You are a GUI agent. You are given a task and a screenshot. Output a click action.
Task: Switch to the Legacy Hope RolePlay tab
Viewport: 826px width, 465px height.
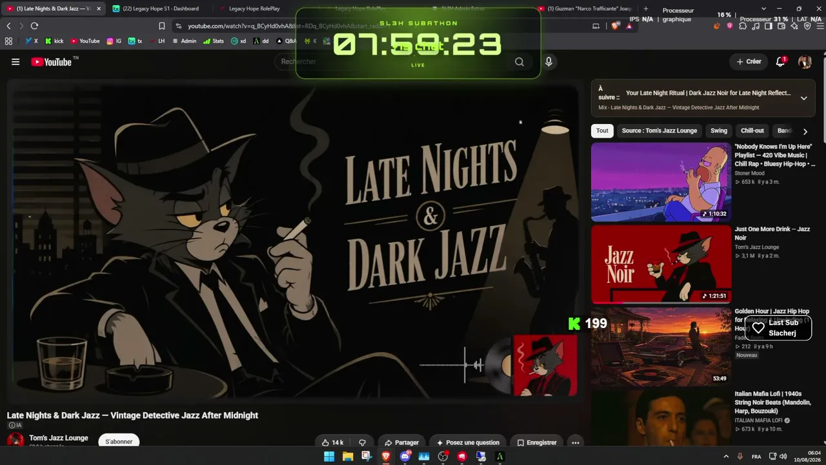(253, 8)
